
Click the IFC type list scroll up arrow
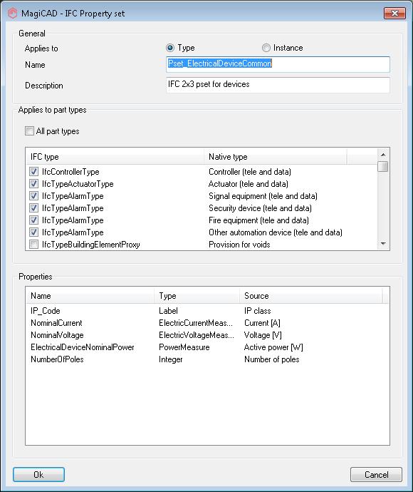(x=383, y=155)
